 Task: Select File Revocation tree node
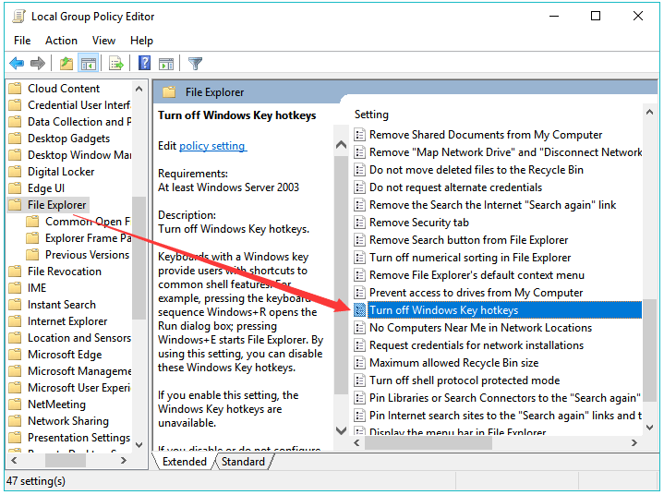65,272
